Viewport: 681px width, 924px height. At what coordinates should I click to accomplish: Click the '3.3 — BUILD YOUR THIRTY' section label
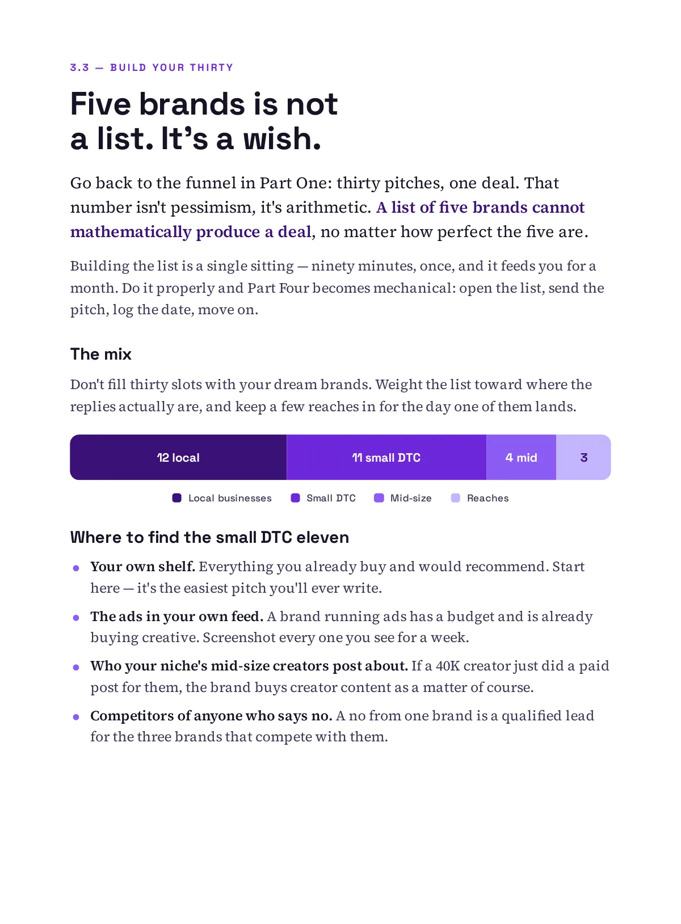click(x=152, y=67)
